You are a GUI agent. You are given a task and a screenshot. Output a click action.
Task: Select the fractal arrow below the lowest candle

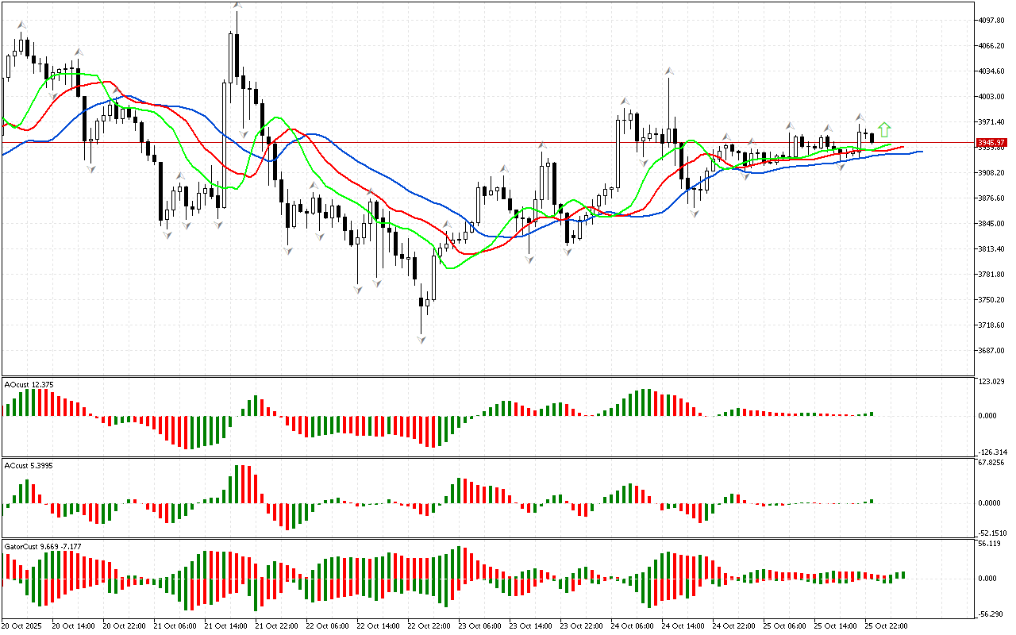point(421,340)
